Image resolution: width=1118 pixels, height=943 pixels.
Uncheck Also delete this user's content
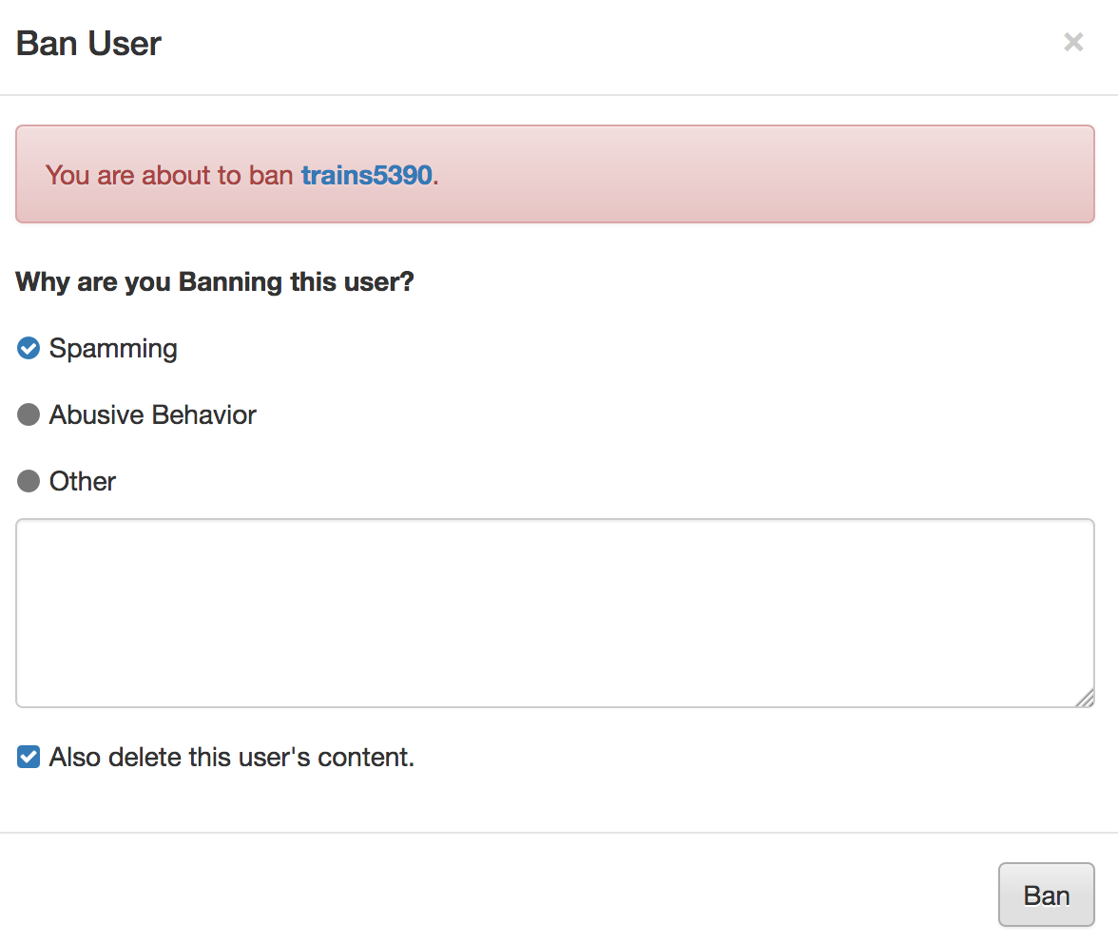click(29, 757)
